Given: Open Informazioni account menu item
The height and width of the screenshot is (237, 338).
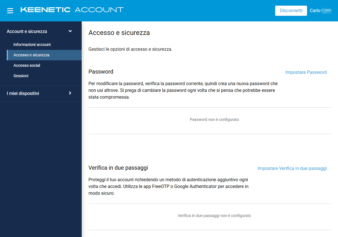Looking at the screenshot, I should 32,45.
